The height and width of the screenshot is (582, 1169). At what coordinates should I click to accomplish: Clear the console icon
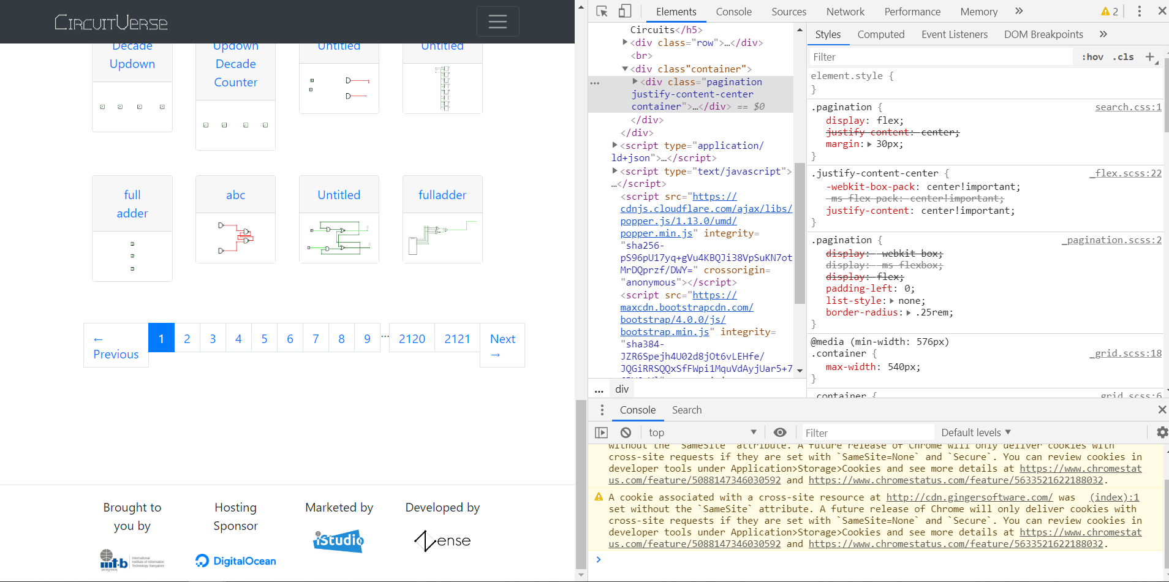626,433
